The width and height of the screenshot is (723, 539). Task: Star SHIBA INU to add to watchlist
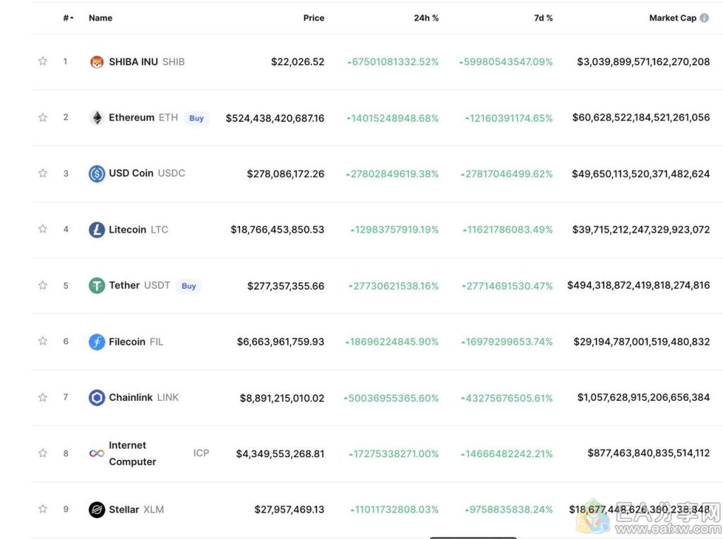[42, 61]
